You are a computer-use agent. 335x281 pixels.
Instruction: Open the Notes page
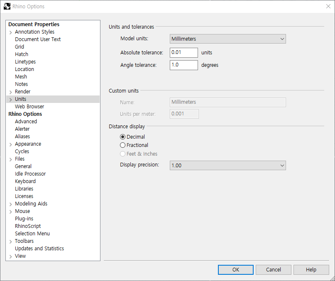coord(21,84)
